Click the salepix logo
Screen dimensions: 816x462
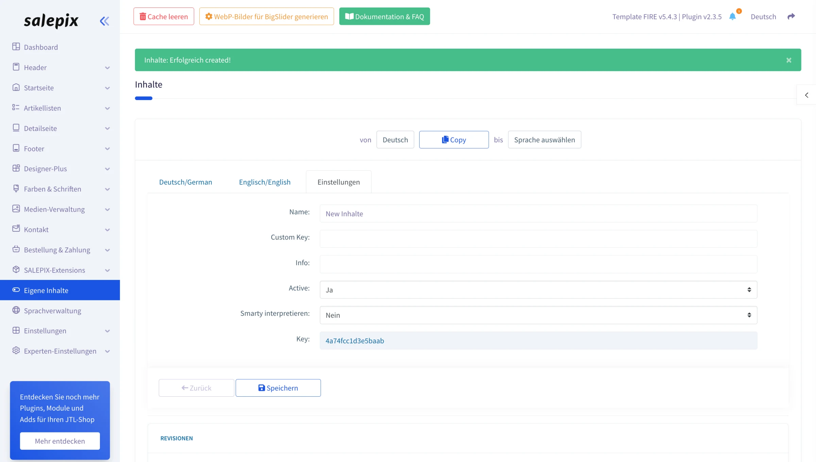51,21
